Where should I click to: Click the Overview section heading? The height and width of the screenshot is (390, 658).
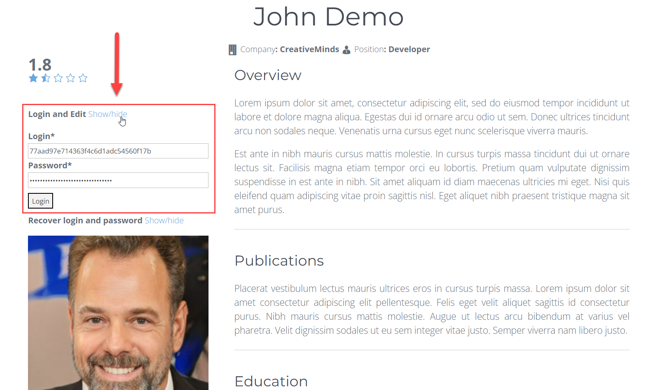[268, 75]
